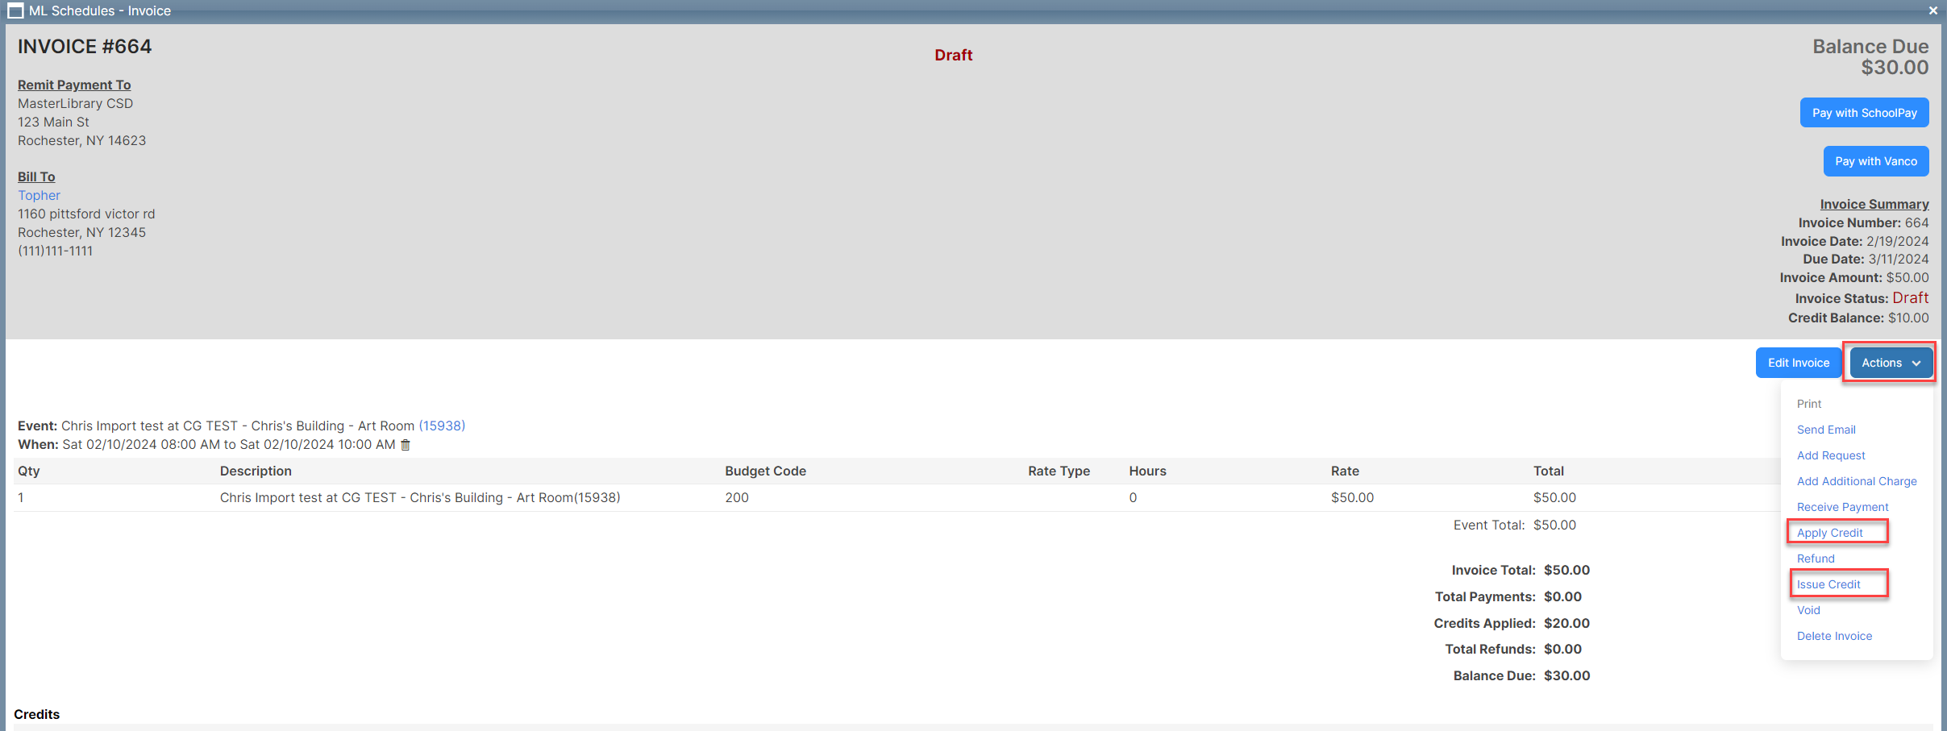This screenshot has width=1947, height=731.
Task: Click the Total Refunds $0.00 value
Action: coord(1562,649)
